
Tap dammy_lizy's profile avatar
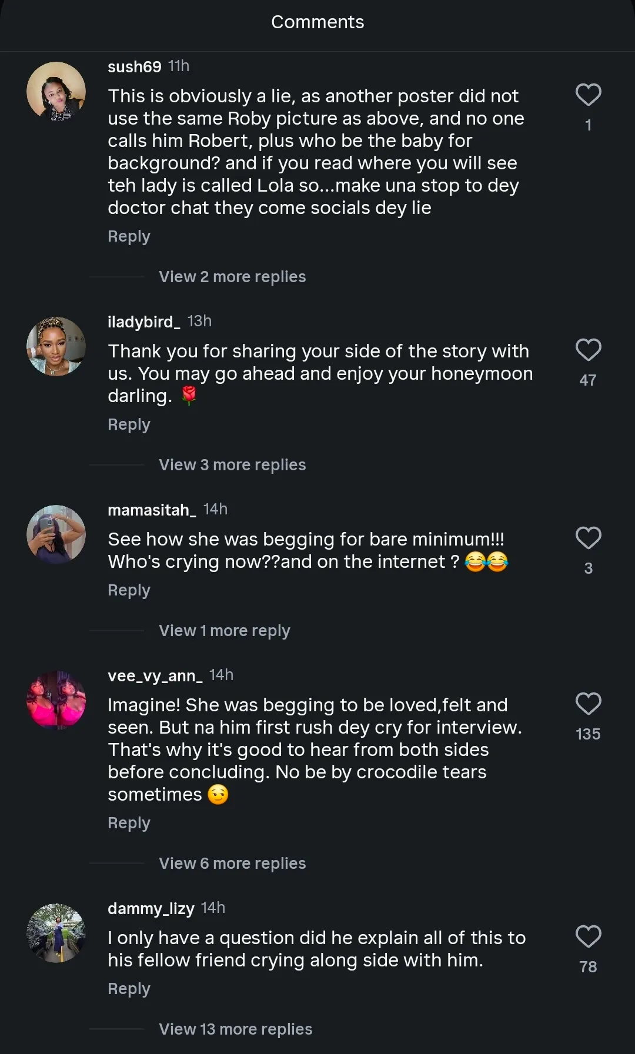pyautogui.click(x=56, y=933)
